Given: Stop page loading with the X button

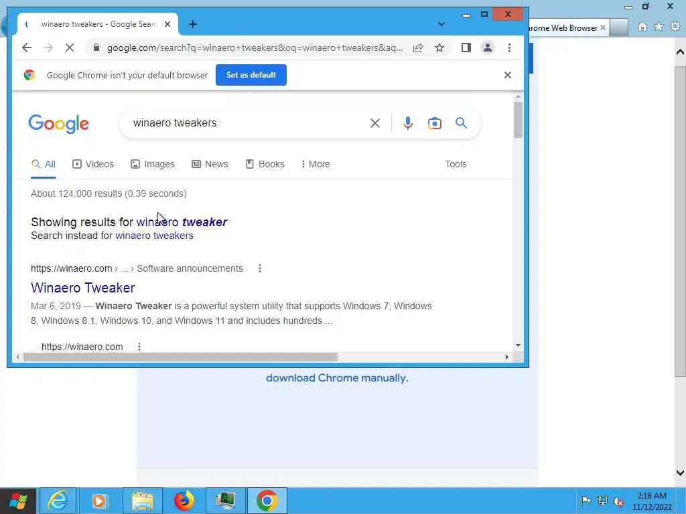Looking at the screenshot, I should pyautogui.click(x=70, y=48).
